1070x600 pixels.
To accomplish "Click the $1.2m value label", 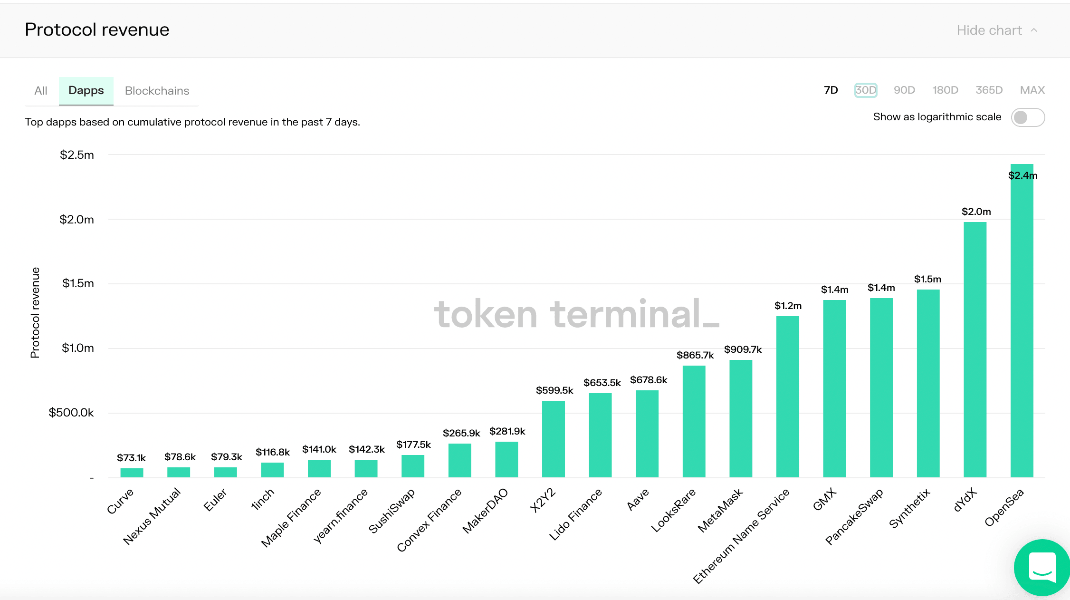I will tap(788, 306).
